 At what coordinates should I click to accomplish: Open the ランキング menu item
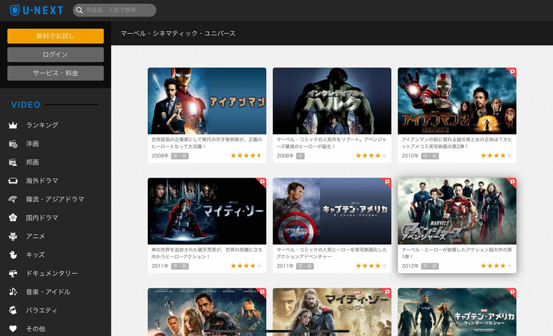(42, 125)
